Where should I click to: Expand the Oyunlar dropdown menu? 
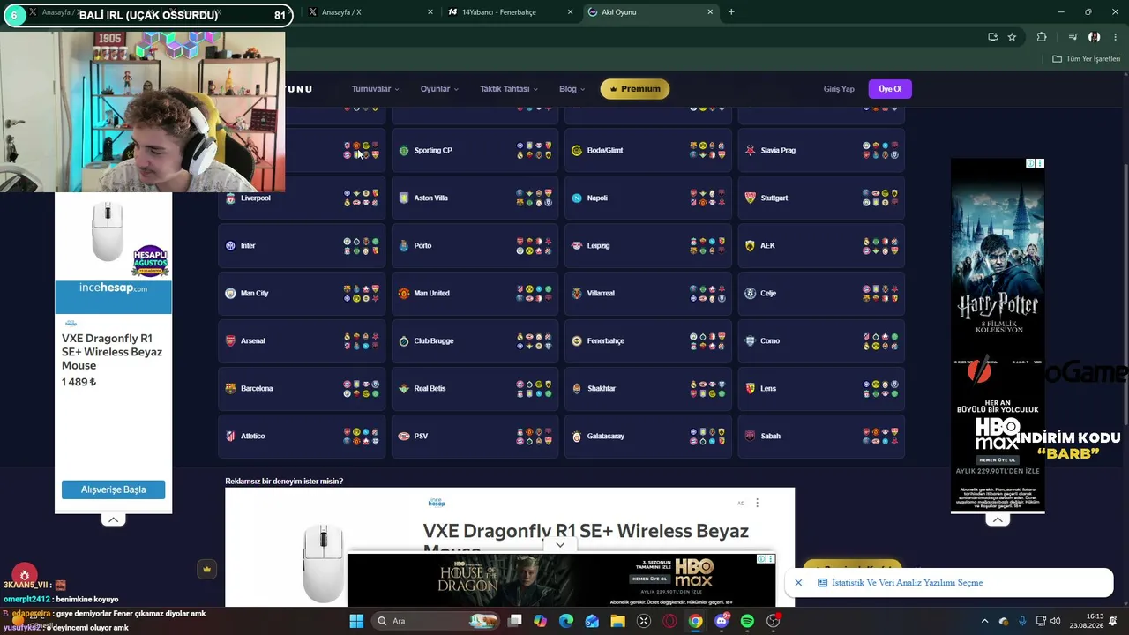pos(440,89)
